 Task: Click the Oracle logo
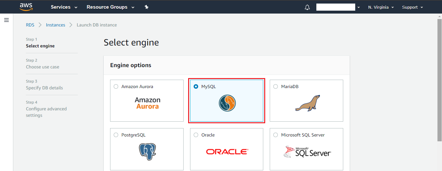click(227, 152)
